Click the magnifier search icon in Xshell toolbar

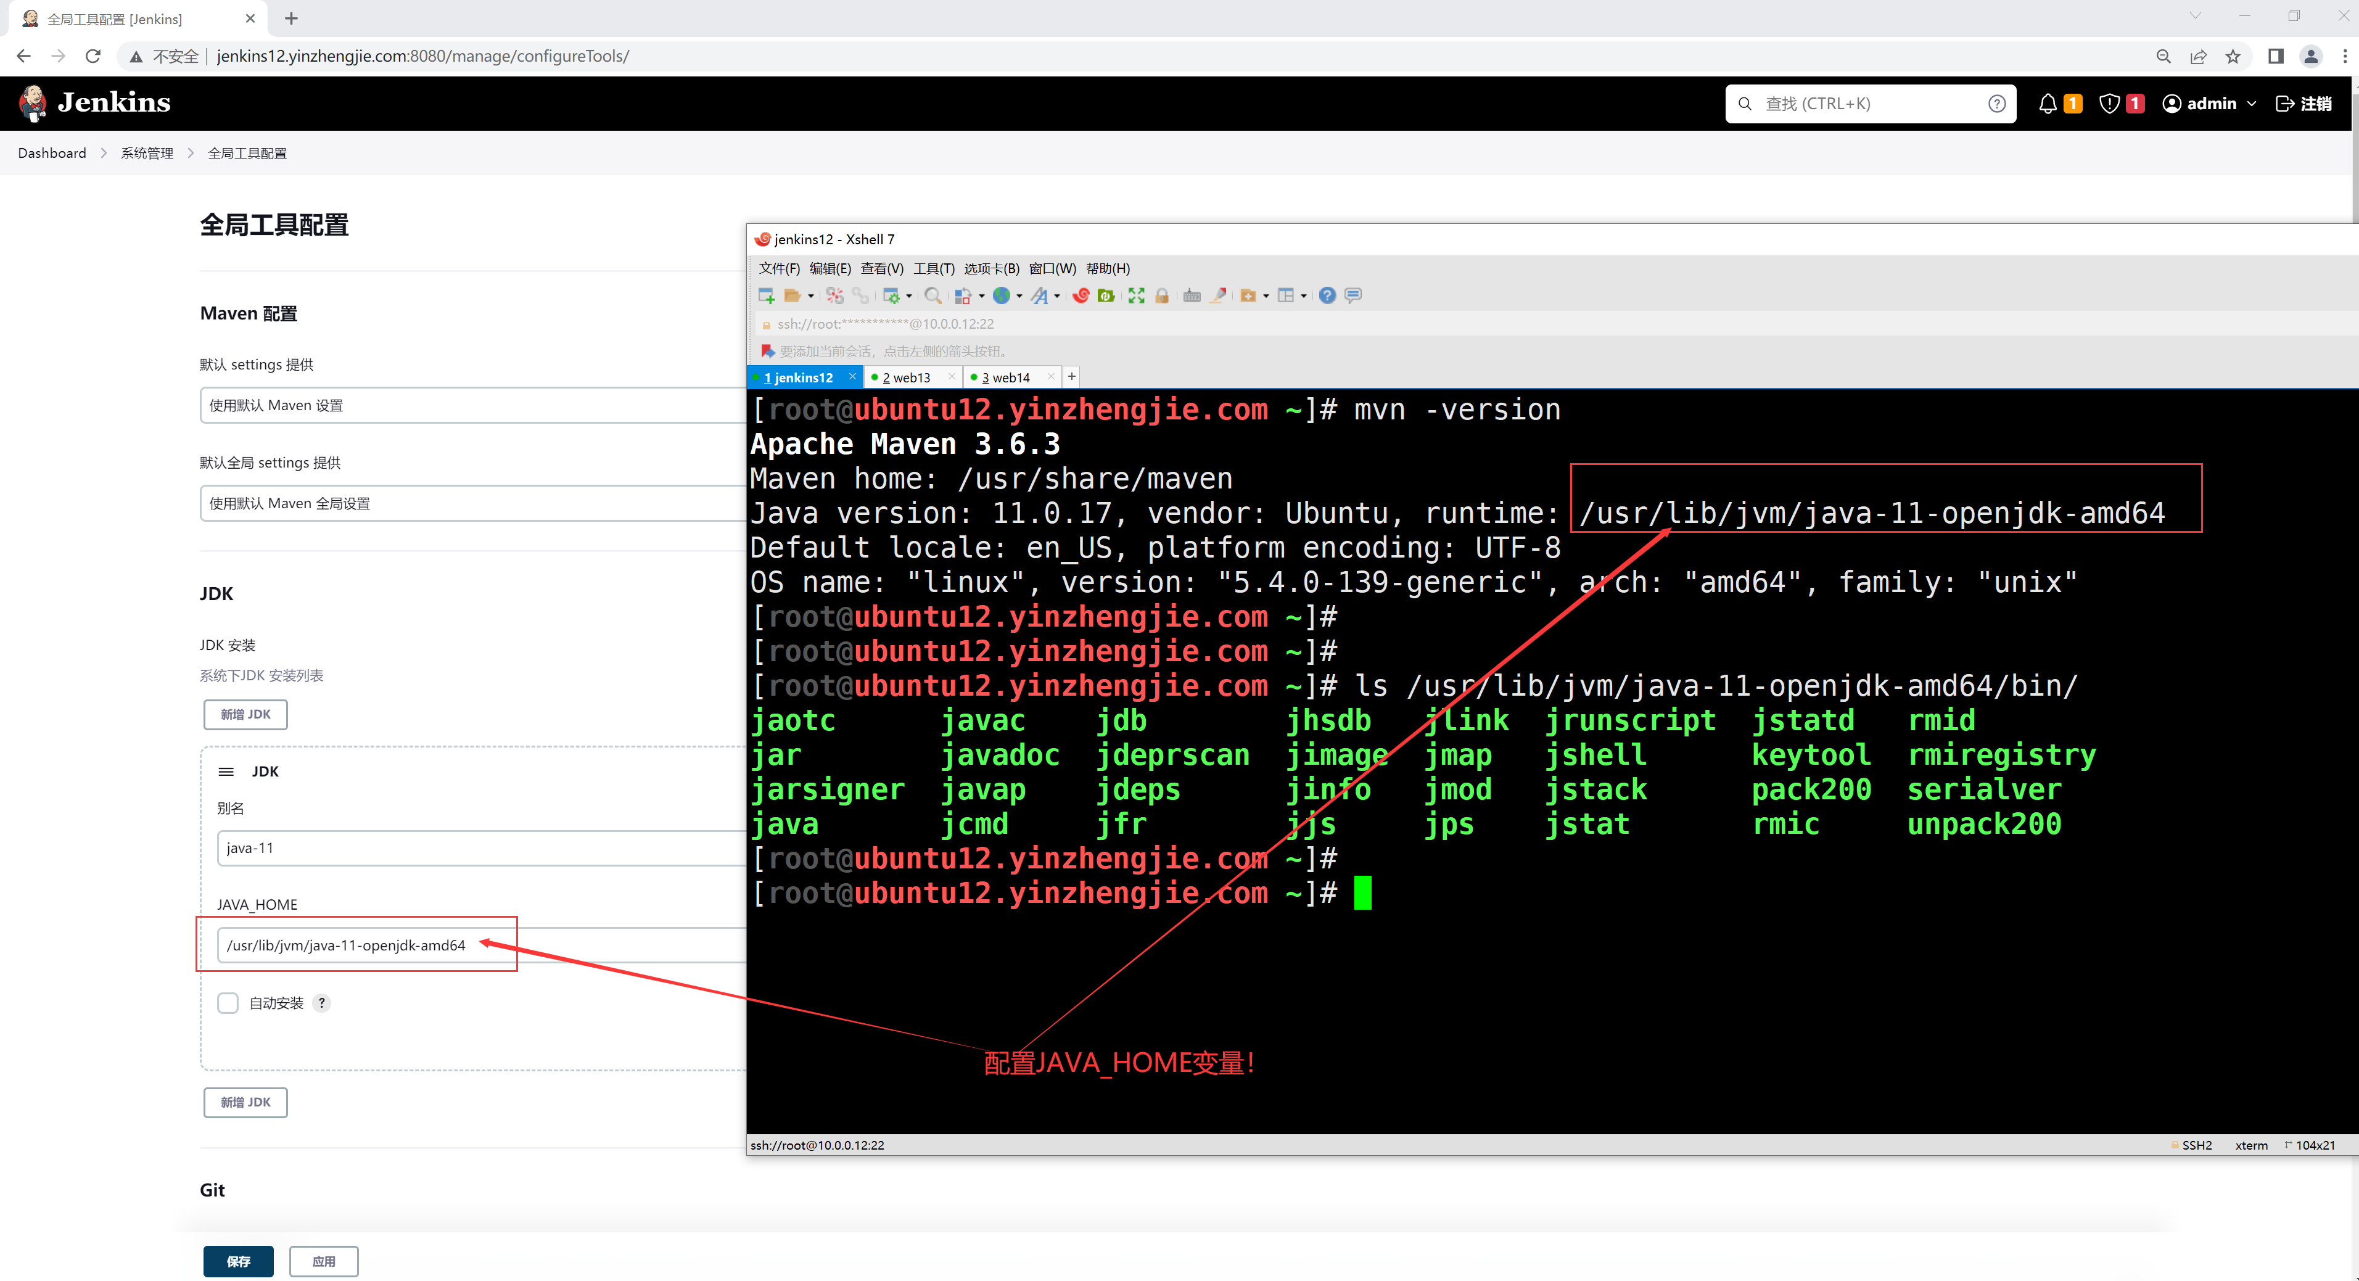pyautogui.click(x=932, y=295)
